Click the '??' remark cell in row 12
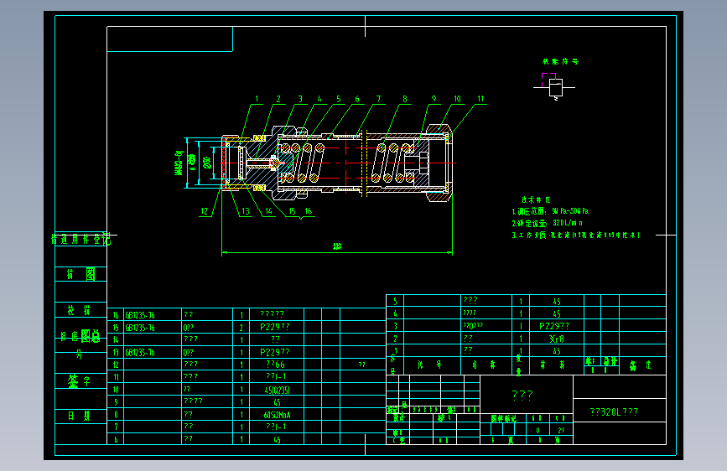Screen dimensions: 727x471 click(x=362, y=365)
